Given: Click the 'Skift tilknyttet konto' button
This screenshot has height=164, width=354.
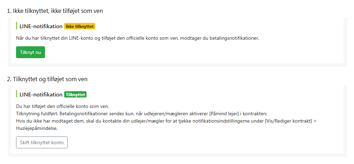Looking at the screenshot, I should 42,142.
